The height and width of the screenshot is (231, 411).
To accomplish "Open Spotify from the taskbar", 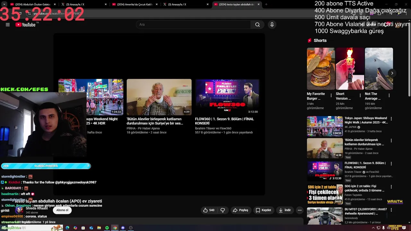I will click(x=107, y=228).
